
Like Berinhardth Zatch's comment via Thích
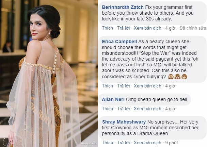click(108, 28)
